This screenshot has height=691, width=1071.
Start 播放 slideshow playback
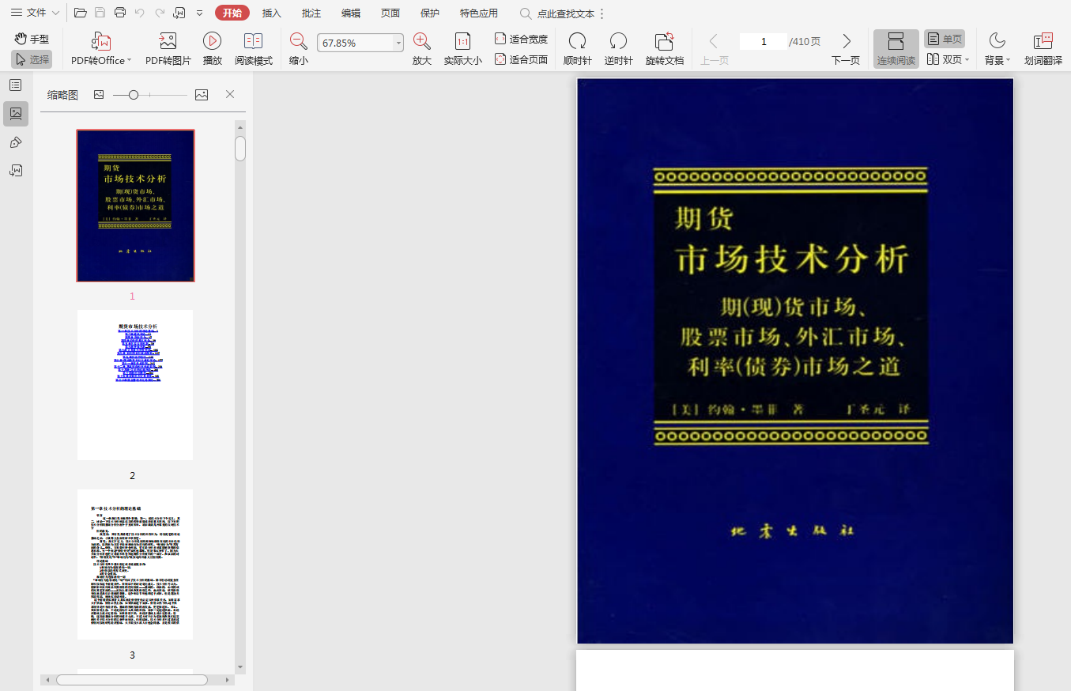pyautogui.click(x=212, y=49)
